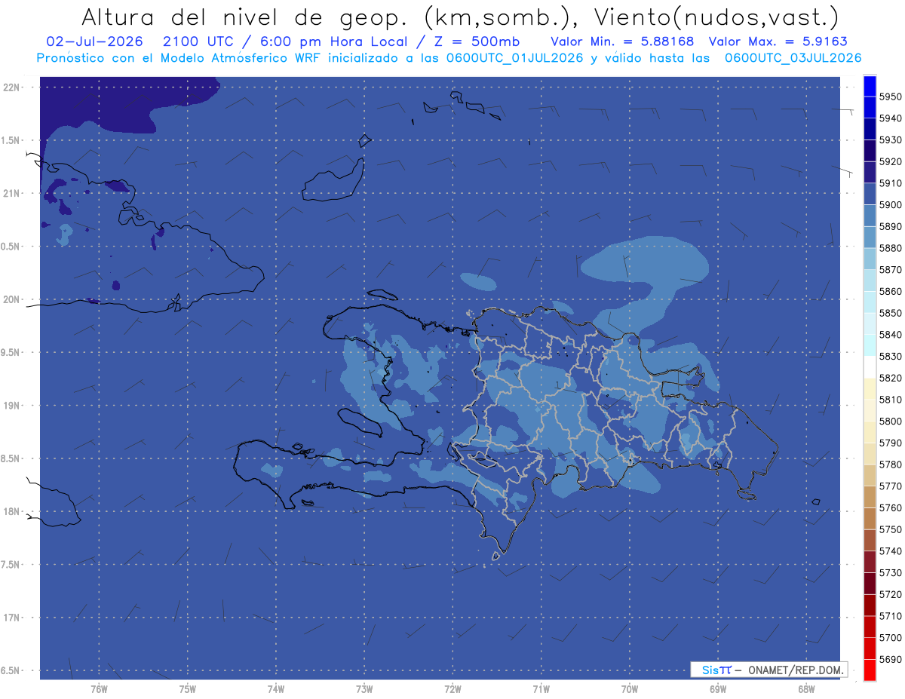The height and width of the screenshot is (699, 905).
Task: Click the 'SisTT - ONAMET/REP.DOM.' credit label
Action: pos(768,670)
